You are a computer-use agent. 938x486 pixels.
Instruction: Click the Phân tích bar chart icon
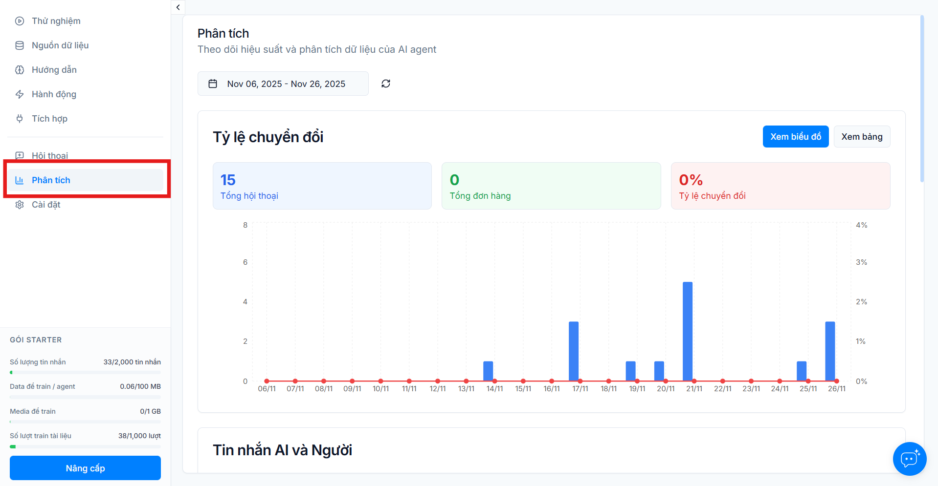point(20,180)
